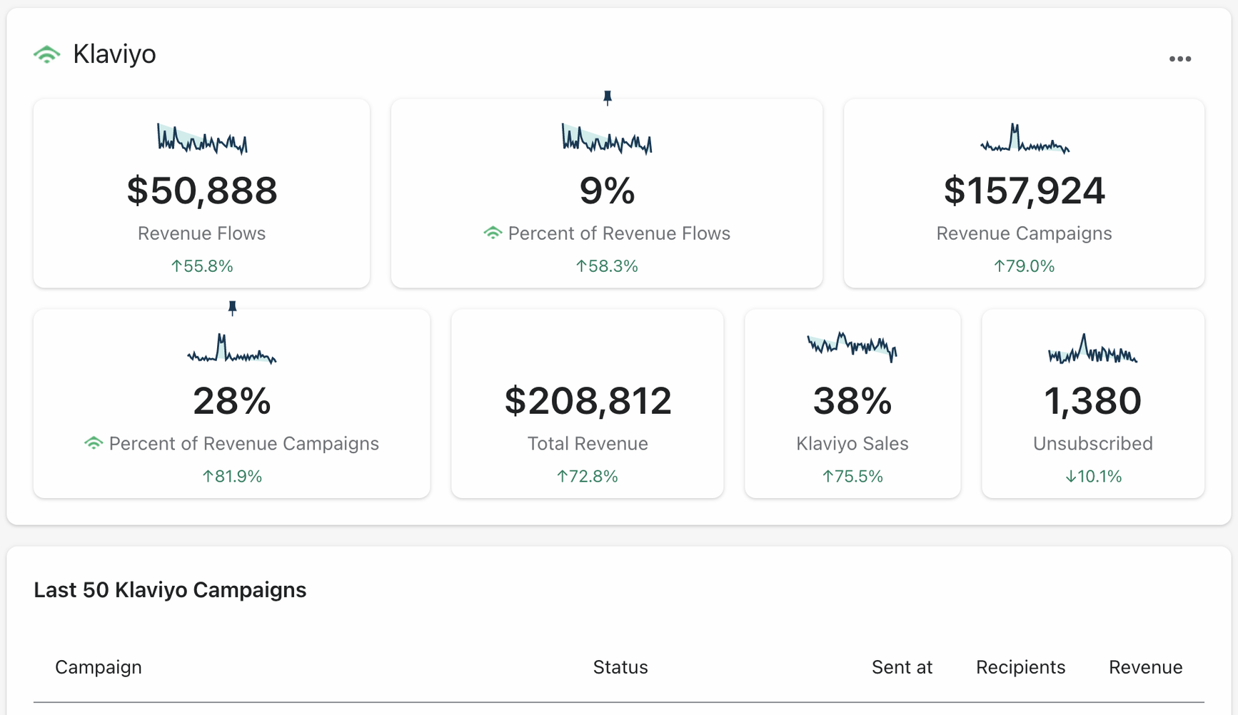Click the ↑81.9% change indicator
The height and width of the screenshot is (715, 1238).
[232, 476]
